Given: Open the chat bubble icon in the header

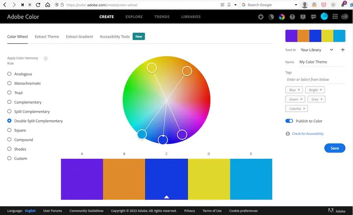Looking at the screenshot, I should (x=313, y=17).
